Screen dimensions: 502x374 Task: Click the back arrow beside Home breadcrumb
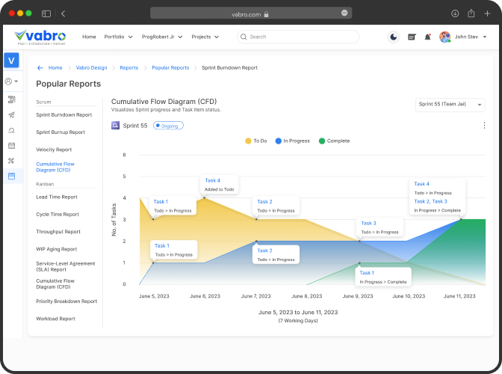point(40,67)
